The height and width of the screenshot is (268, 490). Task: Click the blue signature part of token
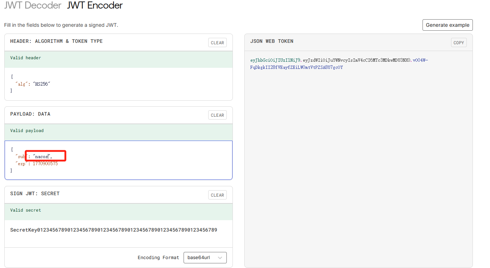(296, 67)
